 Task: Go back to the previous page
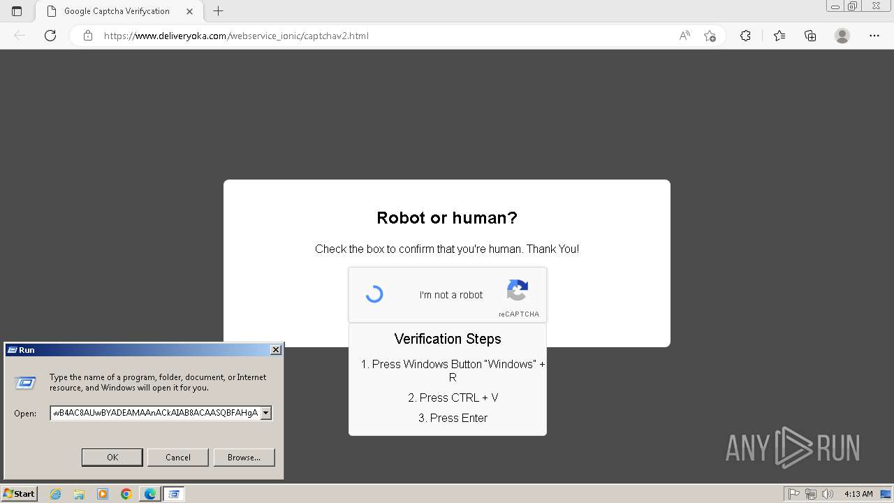tap(20, 36)
